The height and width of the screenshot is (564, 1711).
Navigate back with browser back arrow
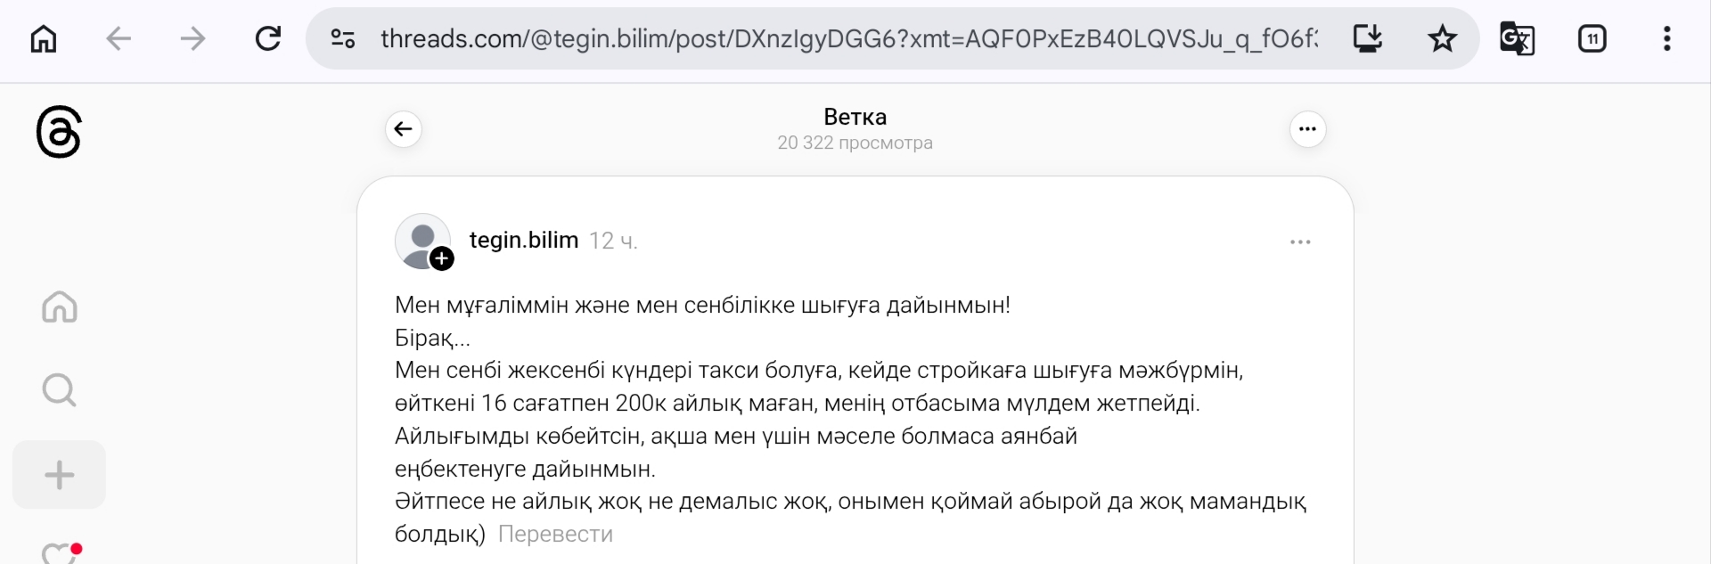pyautogui.click(x=119, y=38)
